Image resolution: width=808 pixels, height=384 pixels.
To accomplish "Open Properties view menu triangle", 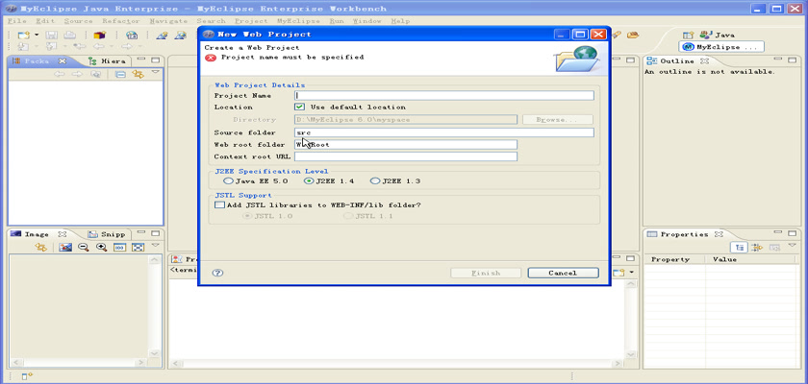I will coord(792,245).
